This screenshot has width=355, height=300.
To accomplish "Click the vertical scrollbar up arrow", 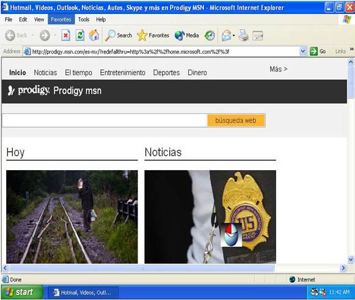I will coord(351,62).
